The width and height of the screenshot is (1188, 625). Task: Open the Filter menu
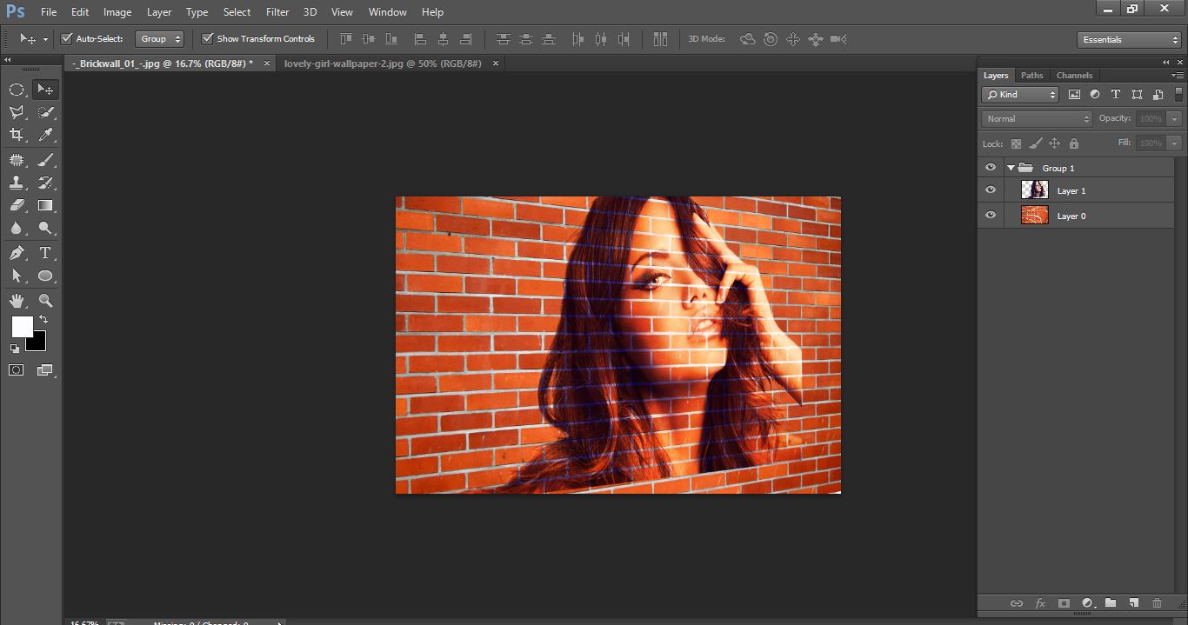[x=277, y=11]
